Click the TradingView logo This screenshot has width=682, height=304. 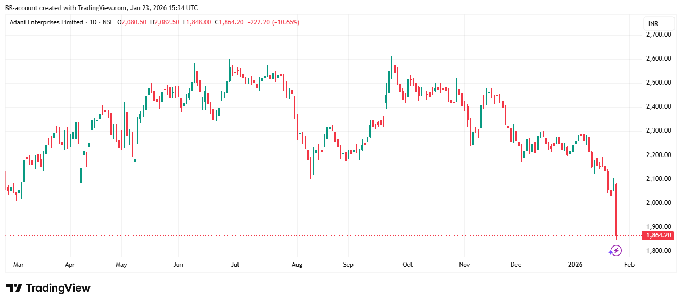[x=48, y=288]
